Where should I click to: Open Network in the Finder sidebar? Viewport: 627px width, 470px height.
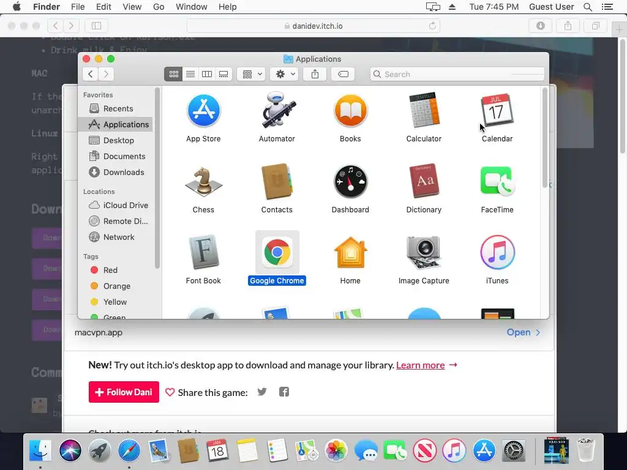(x=115, y=237)
